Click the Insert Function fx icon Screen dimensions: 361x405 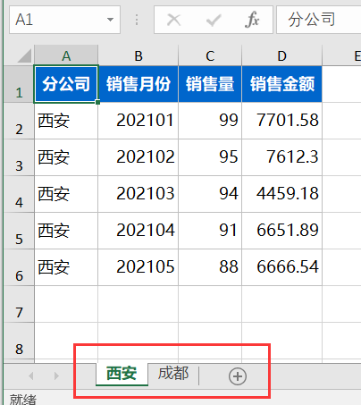click(x=252, y=20)
